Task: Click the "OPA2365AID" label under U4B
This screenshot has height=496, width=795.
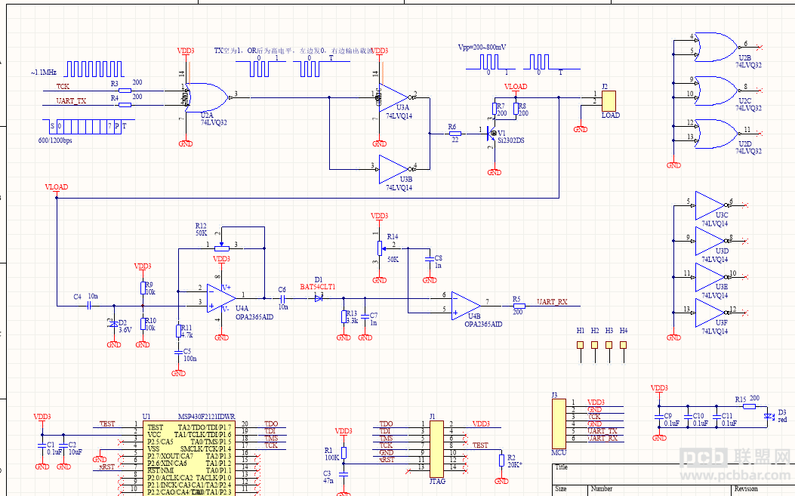Action: [x=483, y=324]
